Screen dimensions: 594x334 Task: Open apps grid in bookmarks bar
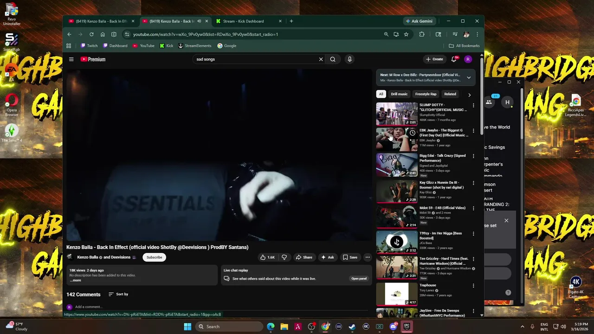(x=69, y=46)
